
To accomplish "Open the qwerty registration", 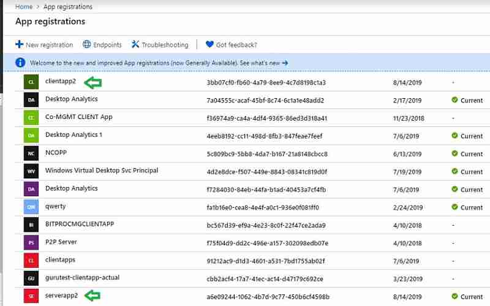I will click(55, 206).
